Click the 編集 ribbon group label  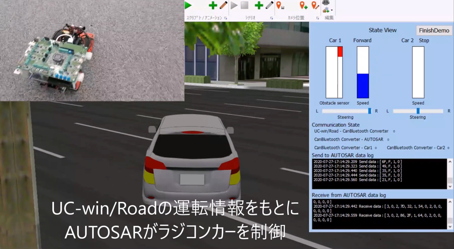coord(329,18)
